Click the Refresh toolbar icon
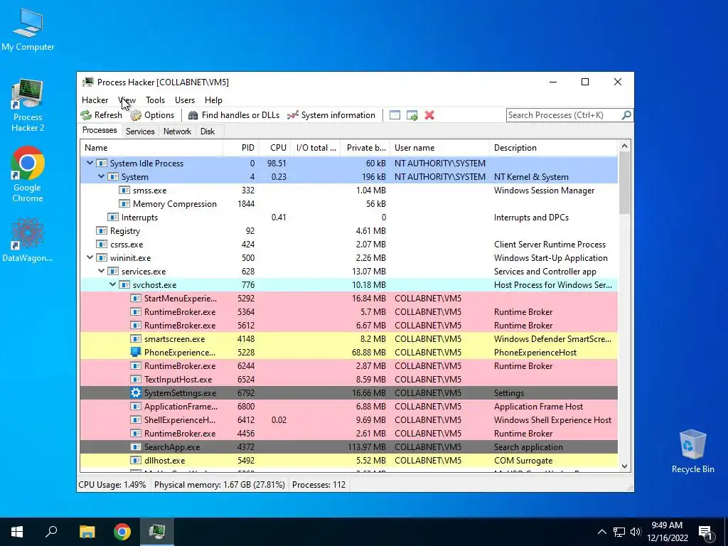Screen dimensions: 728x546 pos(86,115)
